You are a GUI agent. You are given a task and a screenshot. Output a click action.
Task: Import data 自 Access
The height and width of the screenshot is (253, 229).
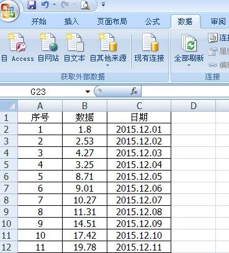pyautogui.click(x=17, y=48)
